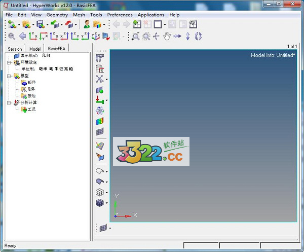This screenshot has width=304, height=252.
Task: Click the previous view left arrow icon
Action: pos(23,36)
